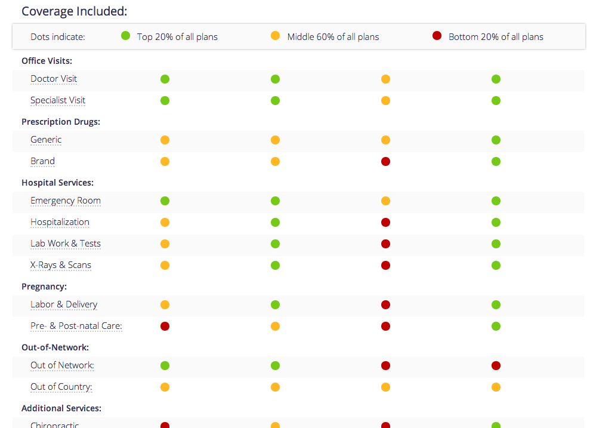This screenshot has height=428, width=590.
Task: Select the orange dot in Emergency Room row
Action: coord(385,201)
